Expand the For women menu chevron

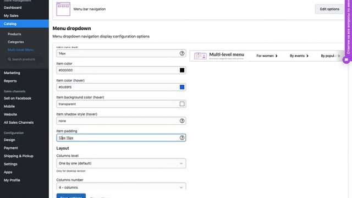(x=276, y=56)
